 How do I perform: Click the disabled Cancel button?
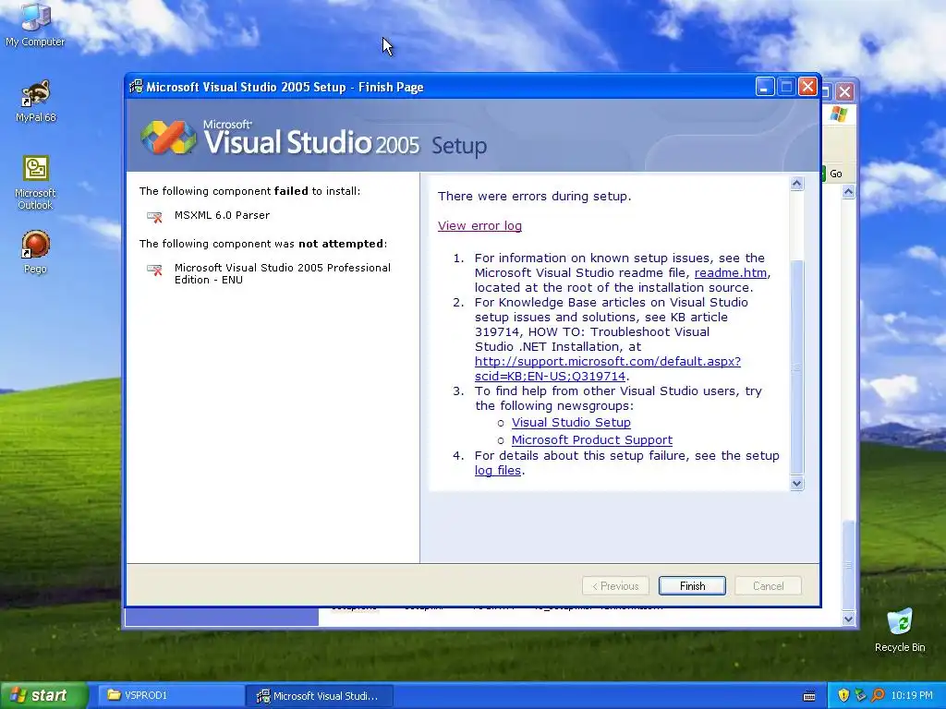click(x=768, y=586)
